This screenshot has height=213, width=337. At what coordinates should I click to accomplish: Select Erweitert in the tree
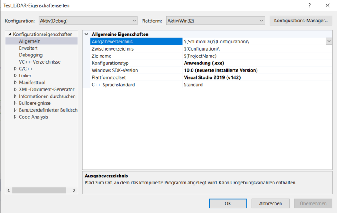pos(28,48)
